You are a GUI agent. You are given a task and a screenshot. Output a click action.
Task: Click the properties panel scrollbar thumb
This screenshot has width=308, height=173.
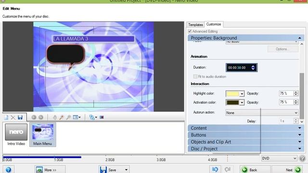point(302,96)
